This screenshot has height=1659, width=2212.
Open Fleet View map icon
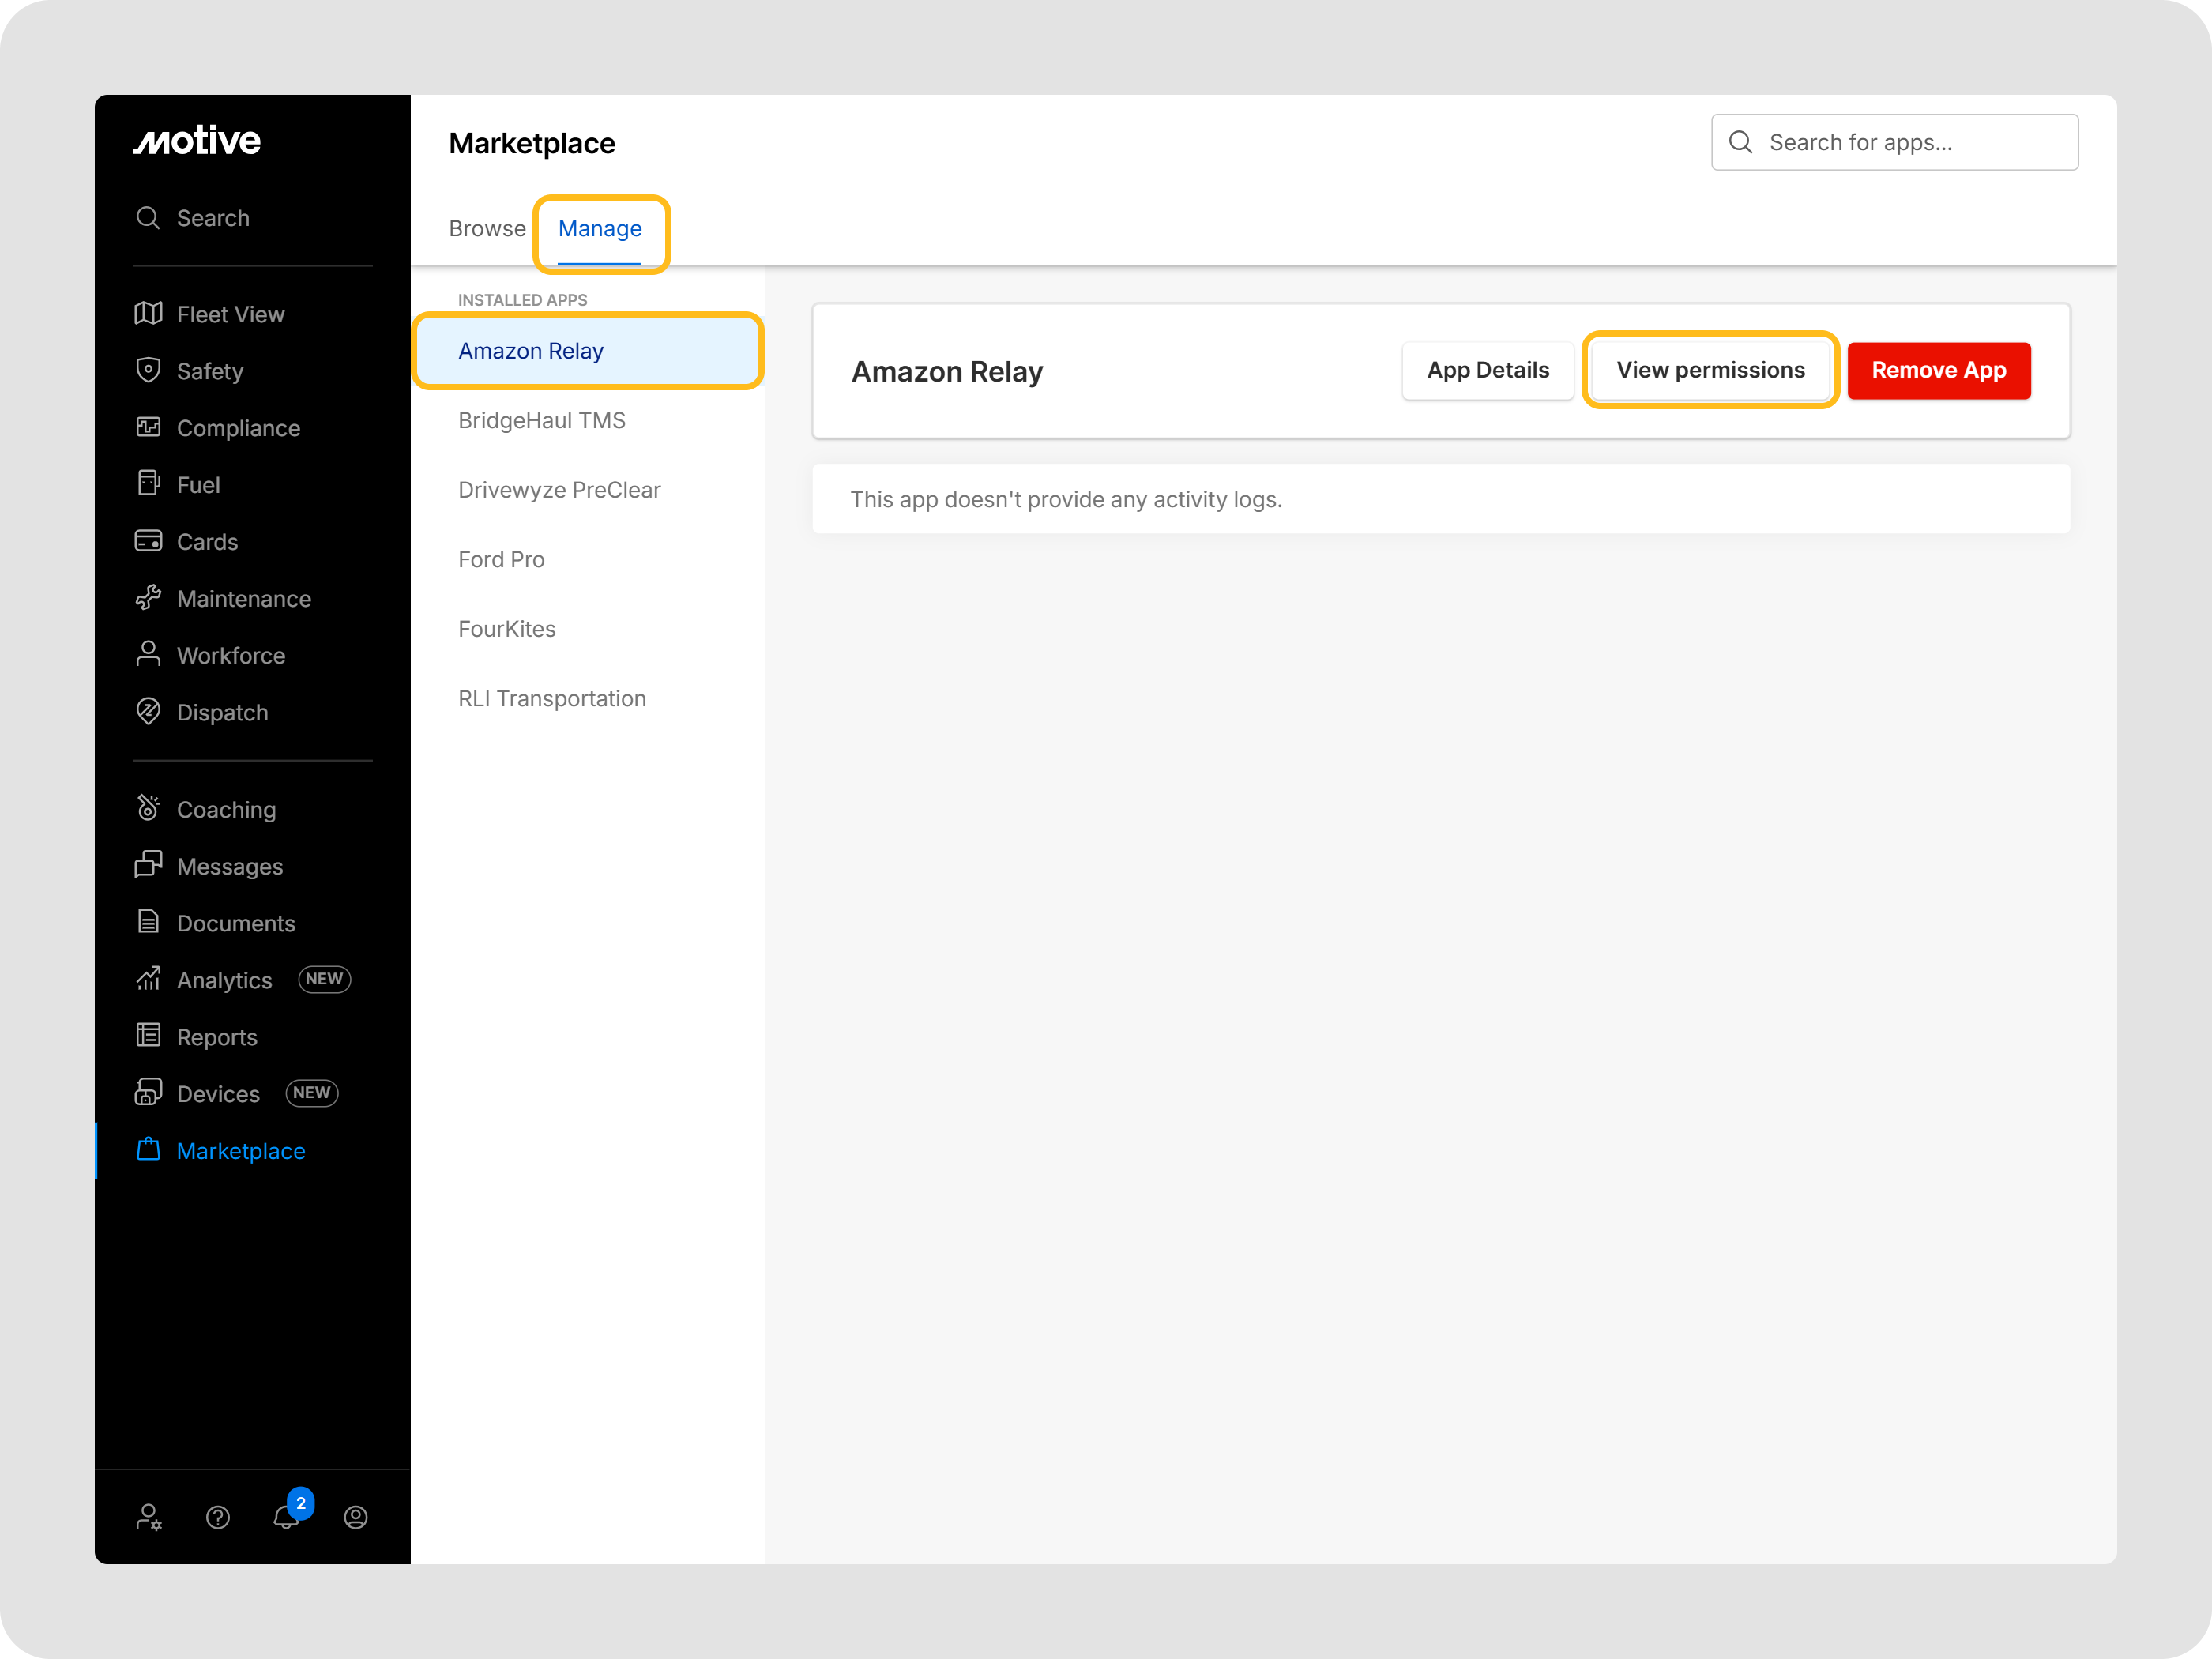(148, 314)
